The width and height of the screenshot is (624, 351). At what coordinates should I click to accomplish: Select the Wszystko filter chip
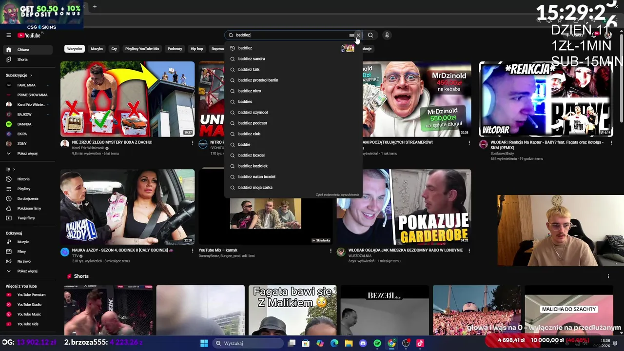point(75,49)
